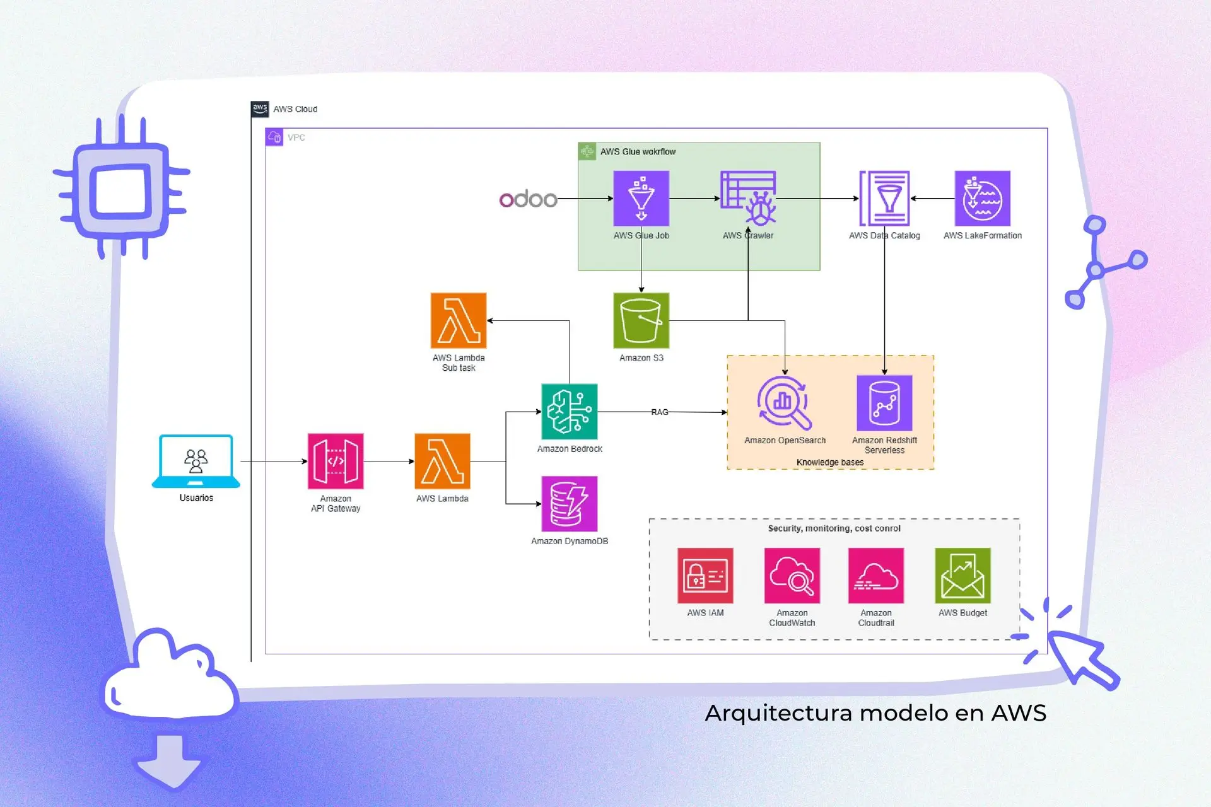Screen dimensions: 1211x807
Task: Select the 'AWS Glue wokrflow' title text
Action: [638, 152]
